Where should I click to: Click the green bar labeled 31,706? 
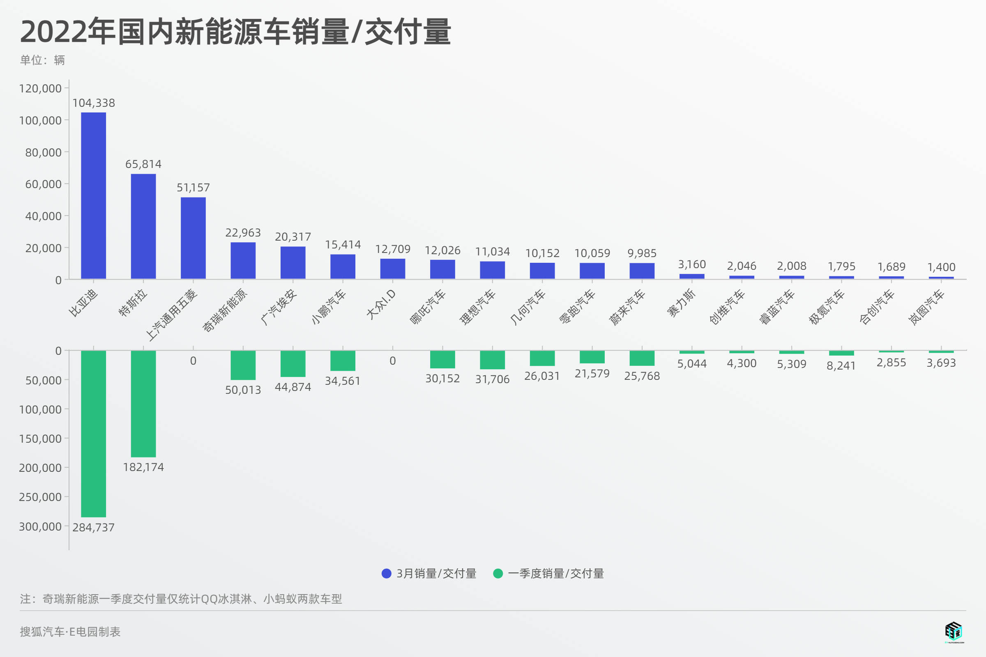[493, 360]
